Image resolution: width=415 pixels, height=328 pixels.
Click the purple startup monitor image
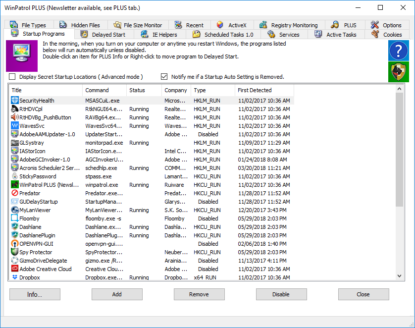[x=22, y=56]
